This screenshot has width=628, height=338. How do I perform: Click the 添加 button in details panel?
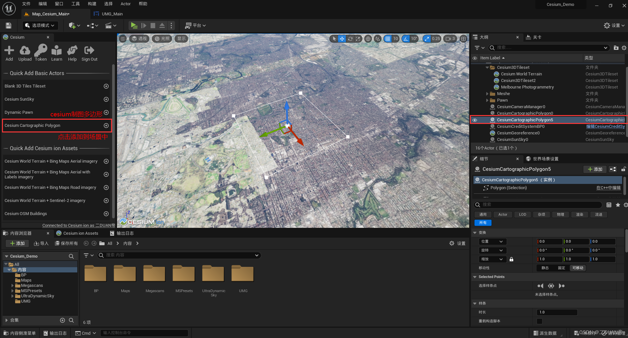coord(594,169)
